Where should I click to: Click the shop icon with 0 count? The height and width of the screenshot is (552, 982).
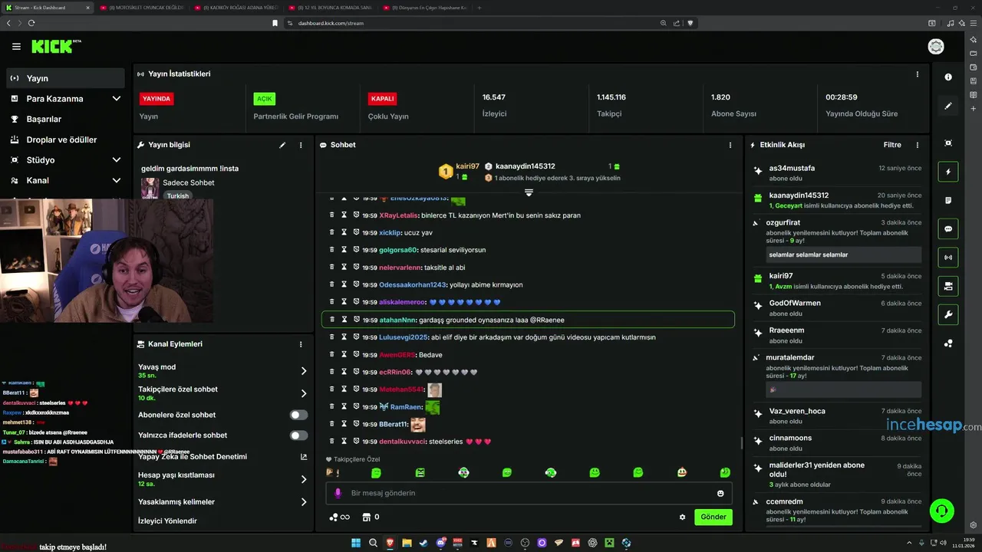[371, 517]
